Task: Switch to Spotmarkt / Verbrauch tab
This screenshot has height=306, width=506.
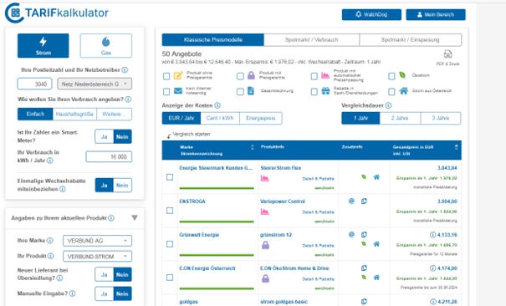Action: (x=311, y=39)
